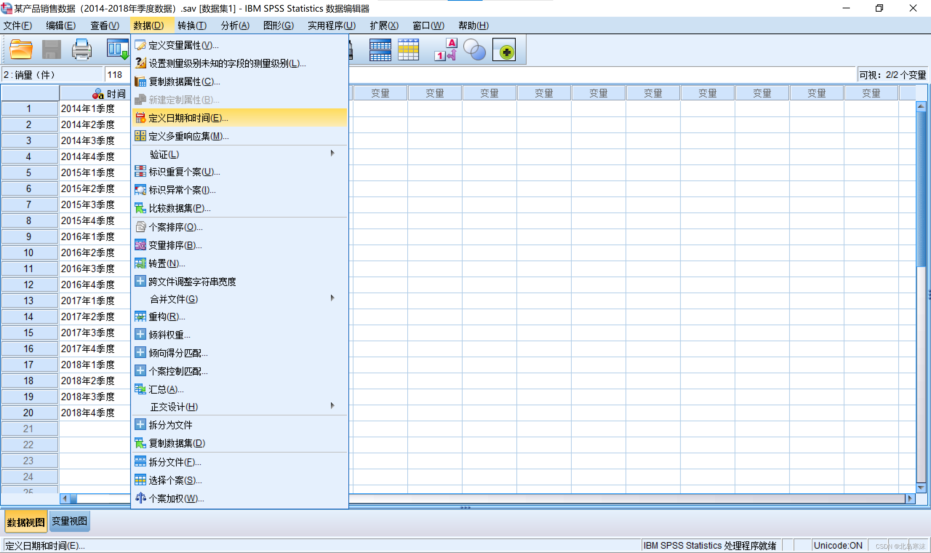Expand the Merge Files (合并文件) submenu
Screen dimensions: 931x553
pos(240,299)
